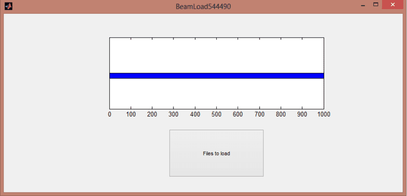Click axis label 900
Image resolution: width=407 pixels, height=196 pixels.
click(302, 115)
